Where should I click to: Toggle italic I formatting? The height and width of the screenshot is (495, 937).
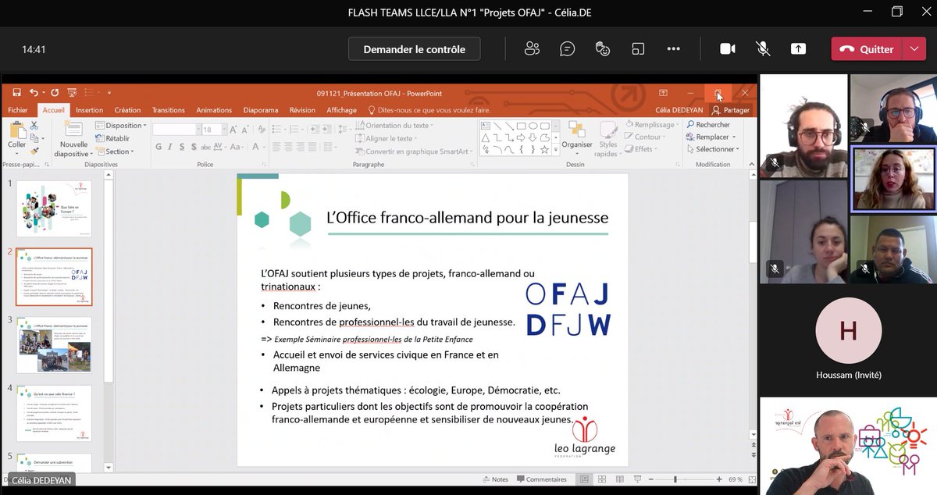tap(170, 147)
